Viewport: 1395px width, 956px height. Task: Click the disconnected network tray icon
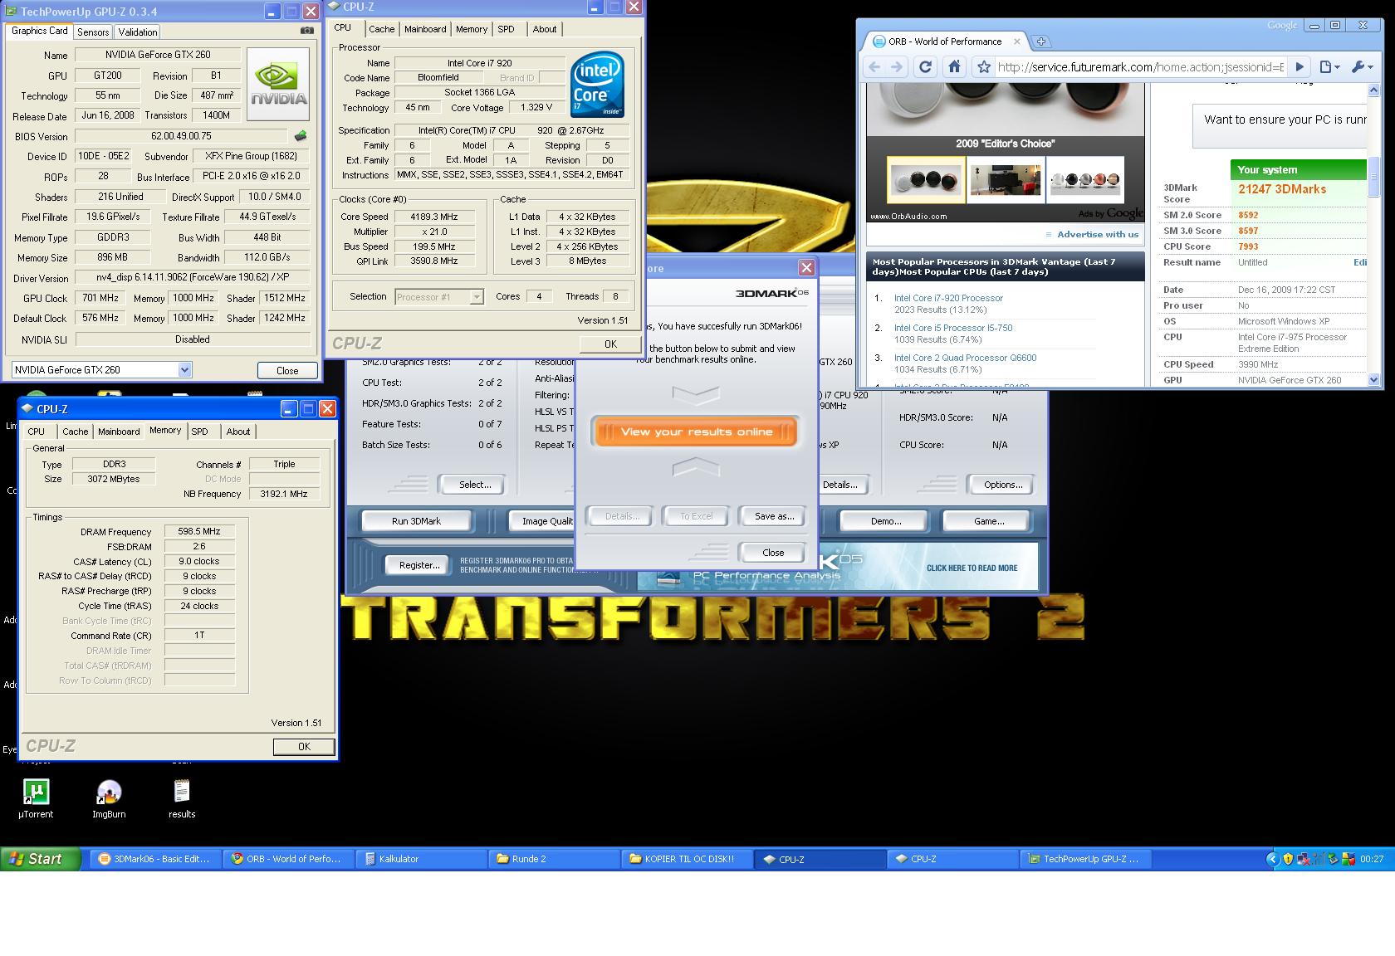[x=1304, y=859]
